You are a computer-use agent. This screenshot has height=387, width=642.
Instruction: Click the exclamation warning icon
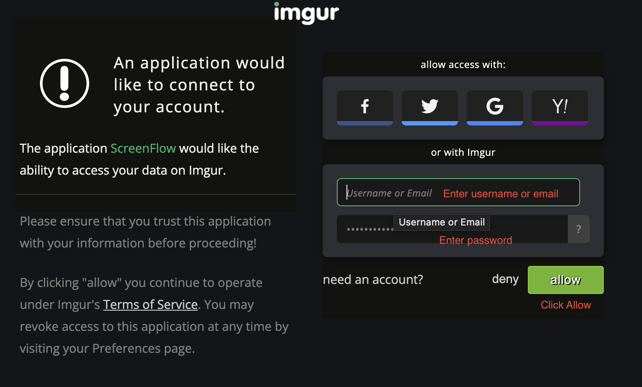click(x=65, y=83)
